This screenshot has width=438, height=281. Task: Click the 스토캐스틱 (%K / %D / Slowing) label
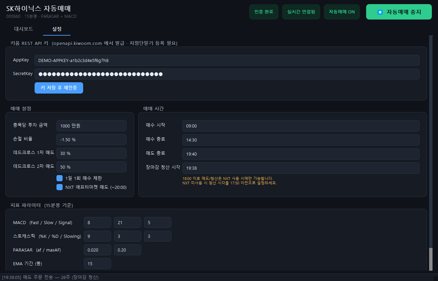(47, 236)
